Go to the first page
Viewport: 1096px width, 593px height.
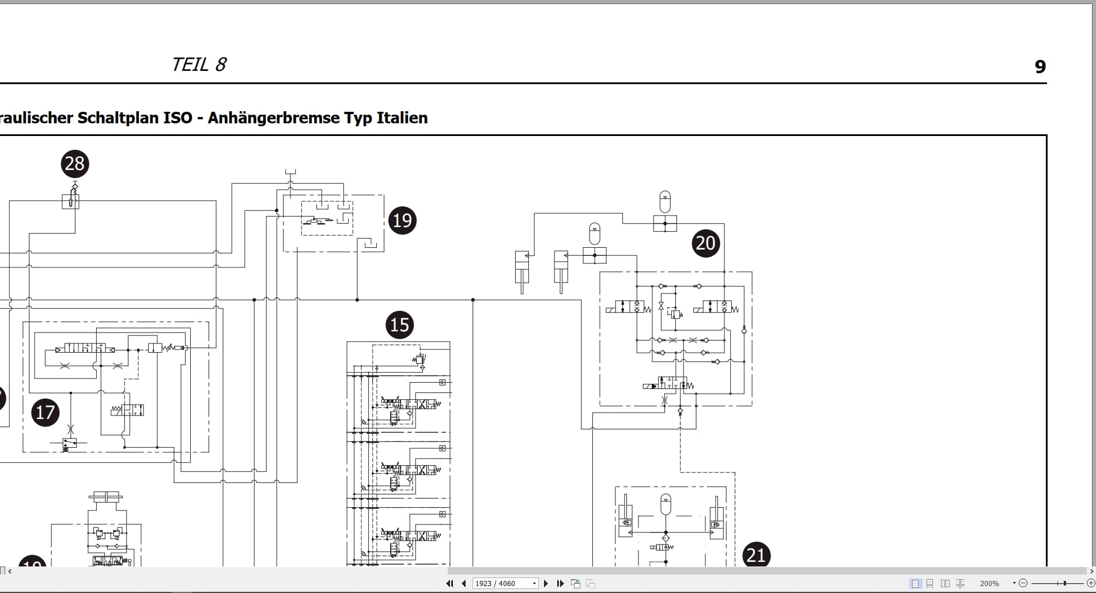[x=449, y=583]
